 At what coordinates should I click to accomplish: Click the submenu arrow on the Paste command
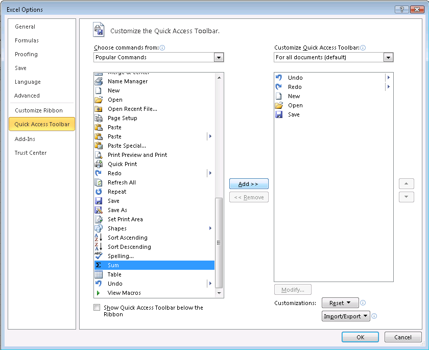210,136
